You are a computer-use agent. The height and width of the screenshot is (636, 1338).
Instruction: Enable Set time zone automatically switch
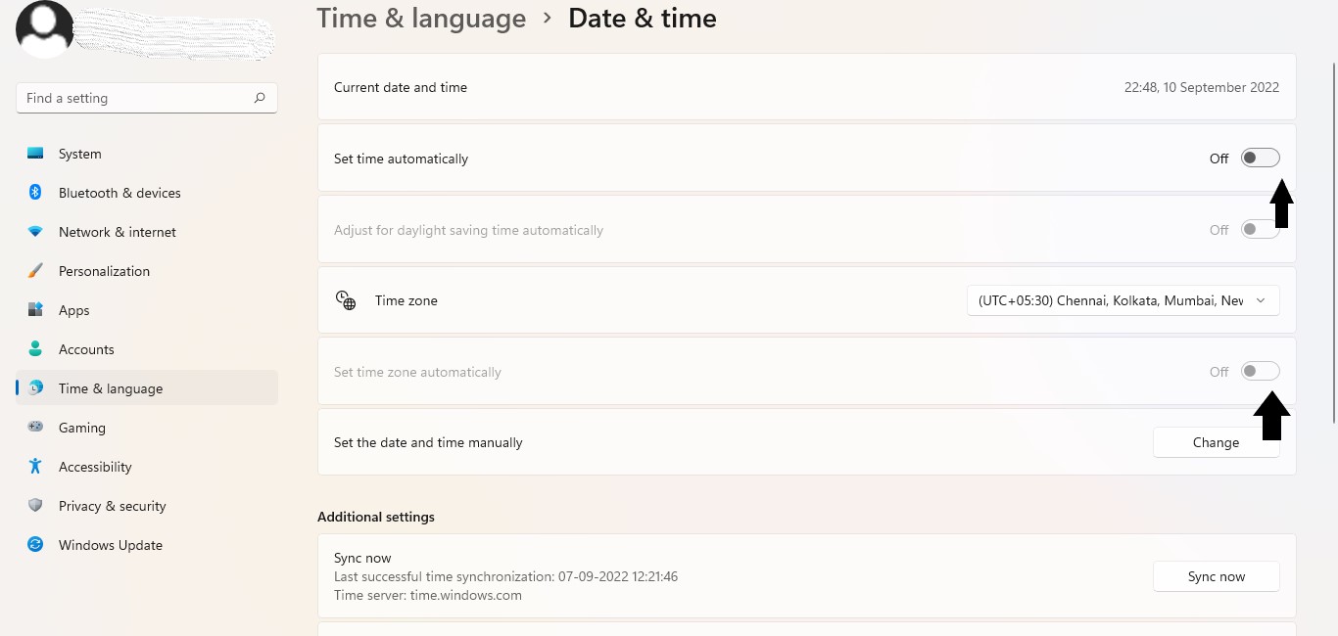1260,372
